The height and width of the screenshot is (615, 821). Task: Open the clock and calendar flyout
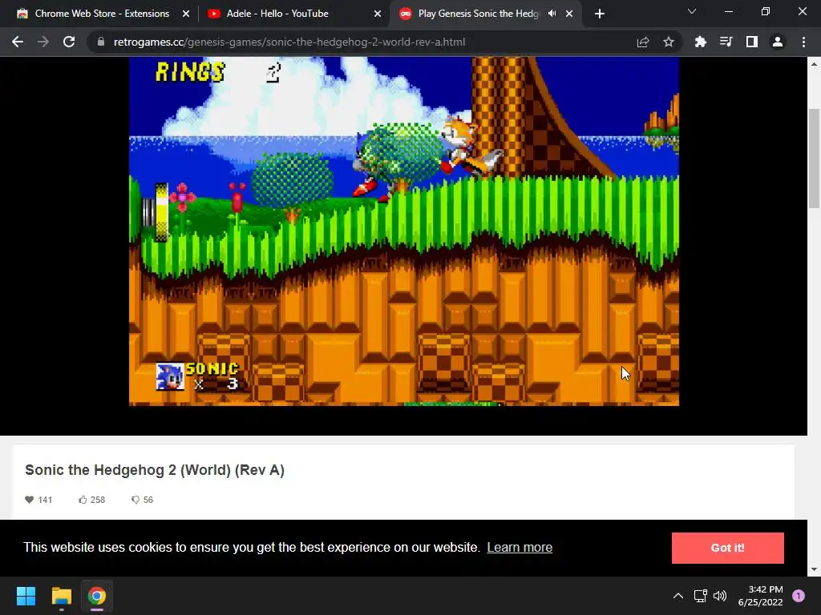click(x=760, y=596)
